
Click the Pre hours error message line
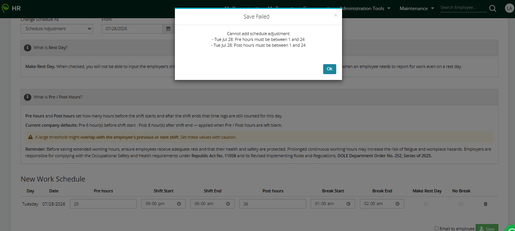(258, 39)
